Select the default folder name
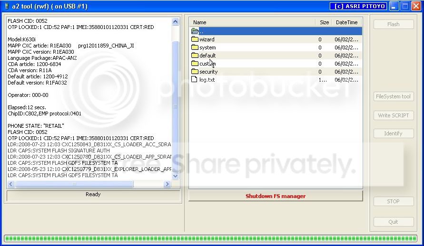The width and height of the screenshot is (424, 246). [207, 56]
